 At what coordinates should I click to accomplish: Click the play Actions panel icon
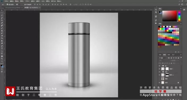tap(156, 23)
